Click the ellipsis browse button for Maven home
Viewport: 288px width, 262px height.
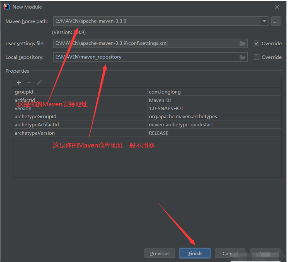(x=276, y=21)
